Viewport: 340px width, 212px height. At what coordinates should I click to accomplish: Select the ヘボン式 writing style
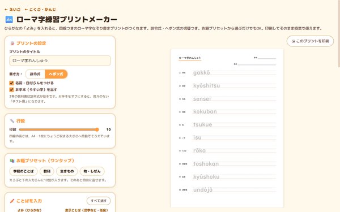click(56, 74)
